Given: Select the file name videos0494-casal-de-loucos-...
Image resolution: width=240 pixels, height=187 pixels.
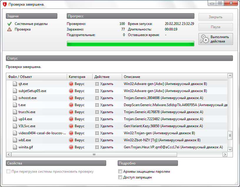Looking at the screenshot, I should coord(42,133).
